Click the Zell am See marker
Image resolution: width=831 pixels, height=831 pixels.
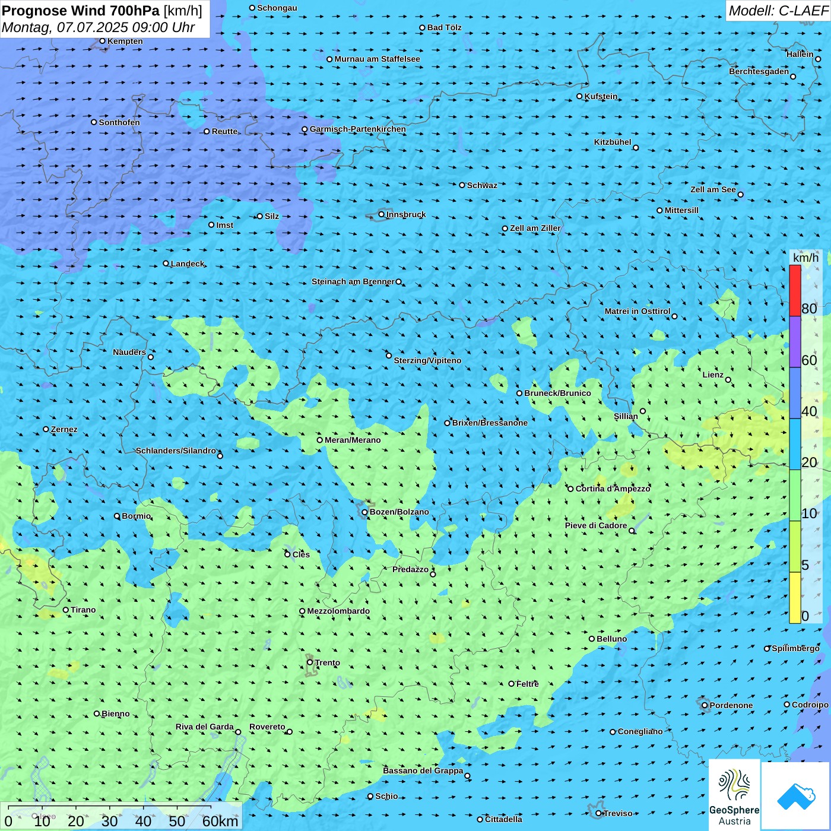pos(740,195)
